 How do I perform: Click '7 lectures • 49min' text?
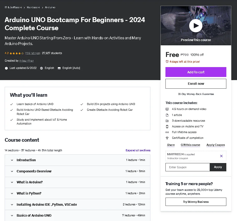[134, 215]
